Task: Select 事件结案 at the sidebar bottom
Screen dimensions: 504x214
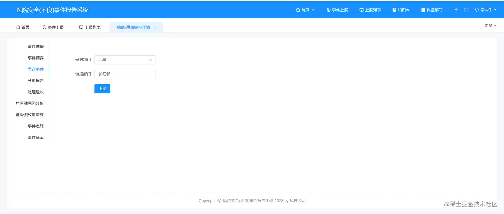Action: pyautogui.click(x=36, y=137)
